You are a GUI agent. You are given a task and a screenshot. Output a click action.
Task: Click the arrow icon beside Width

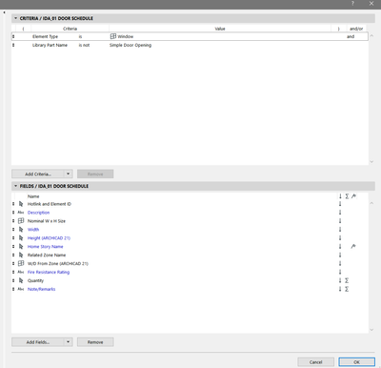(x=21, y=230)
